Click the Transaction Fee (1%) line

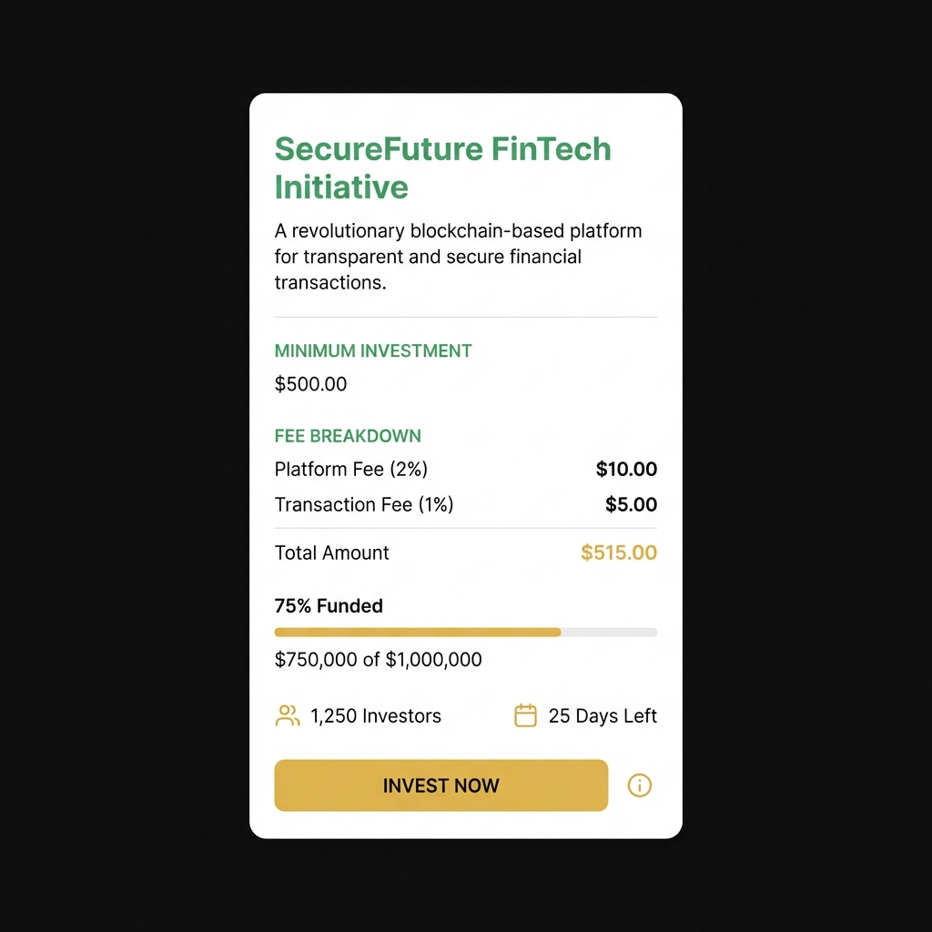[363, 504]
